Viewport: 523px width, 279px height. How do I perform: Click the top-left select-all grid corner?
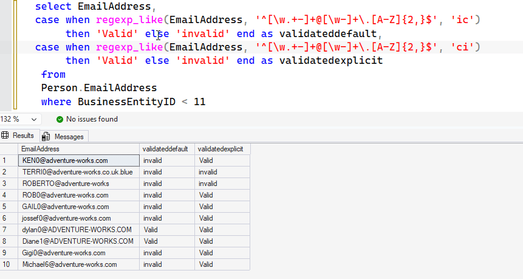pos(9,149)
